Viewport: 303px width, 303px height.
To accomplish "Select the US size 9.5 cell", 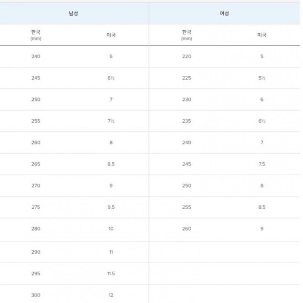I will tap(111, 207).
